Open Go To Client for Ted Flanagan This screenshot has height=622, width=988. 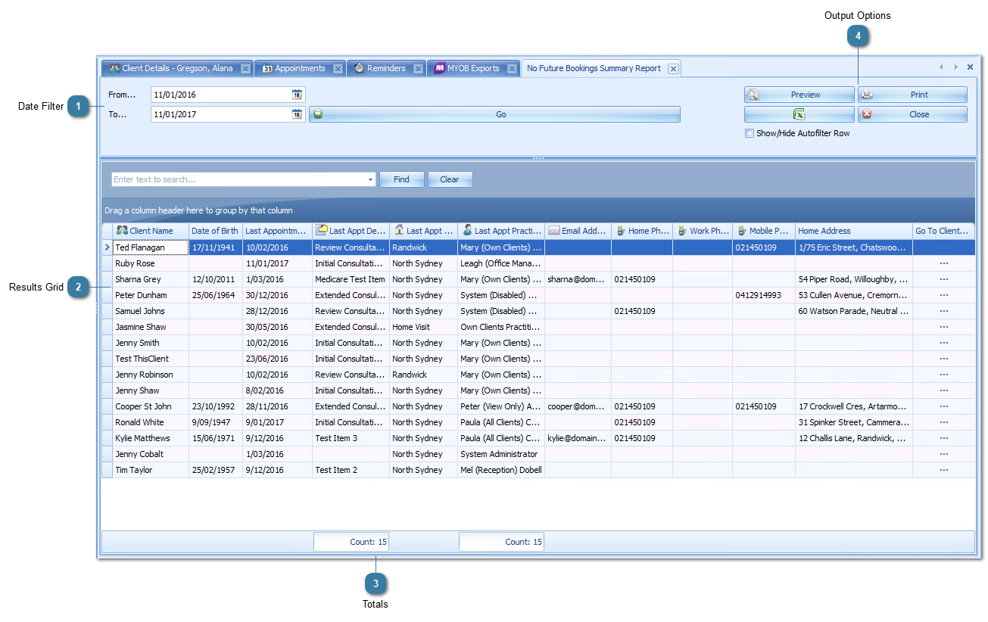click(x=943, y=247)
